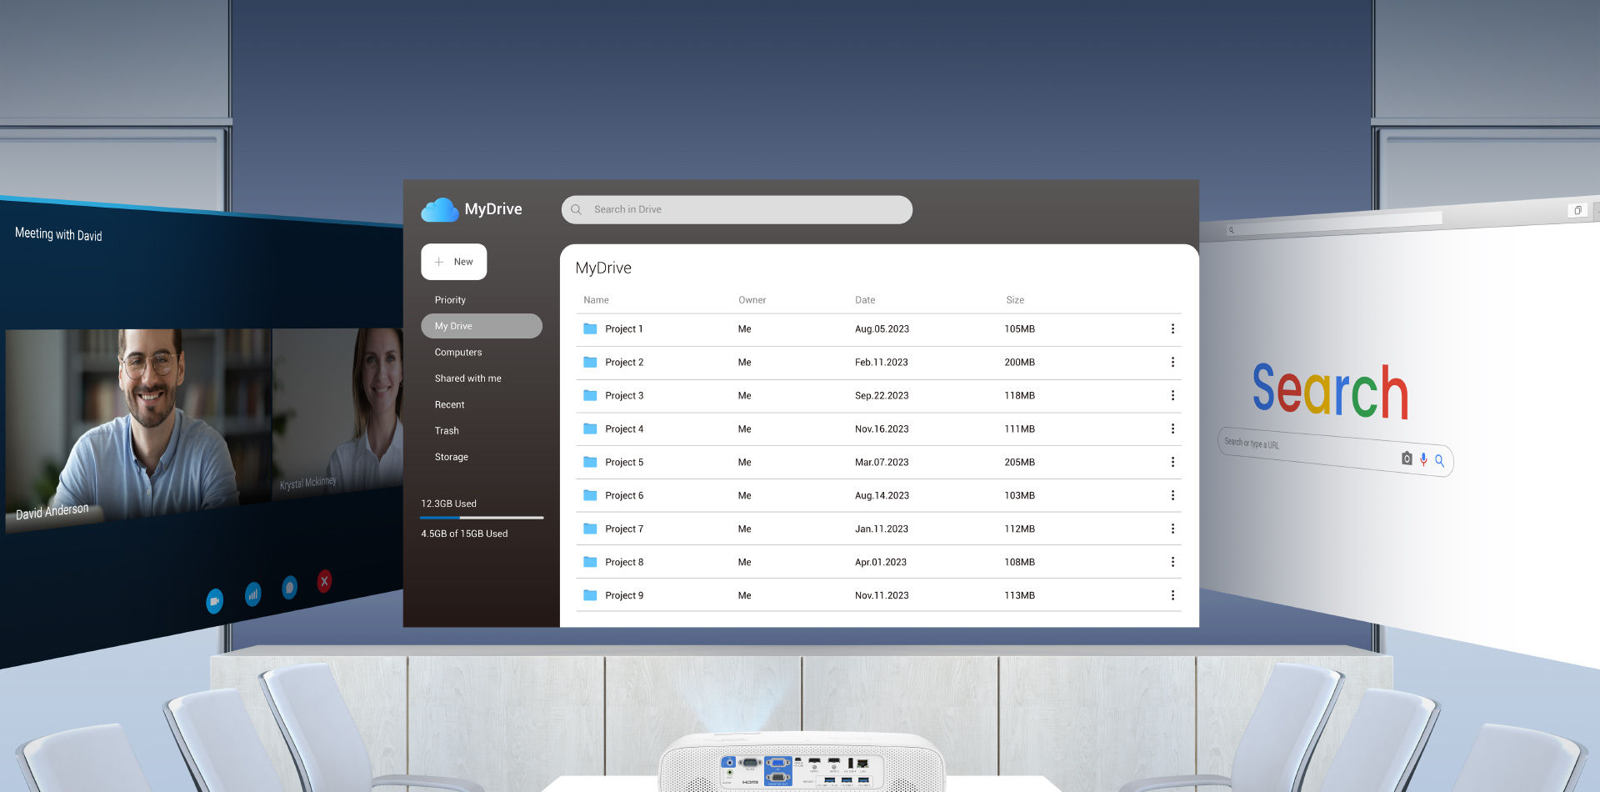Click the Project 3 folder icon
This screenshot has height=792, width=1600.
pos(589,395)
